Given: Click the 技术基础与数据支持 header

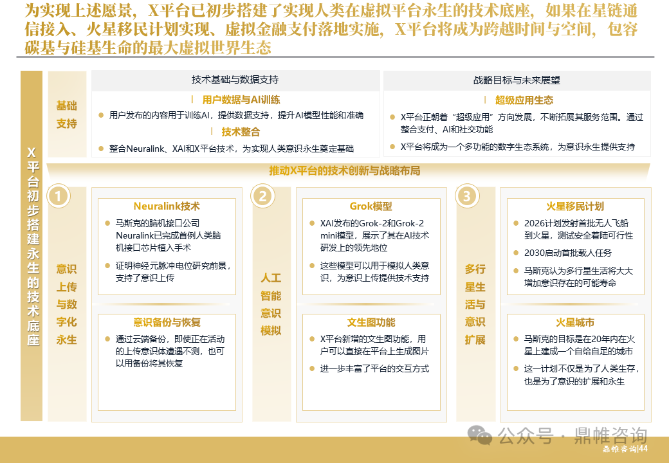Looking at the screenshot, I should tap(235, 80).
